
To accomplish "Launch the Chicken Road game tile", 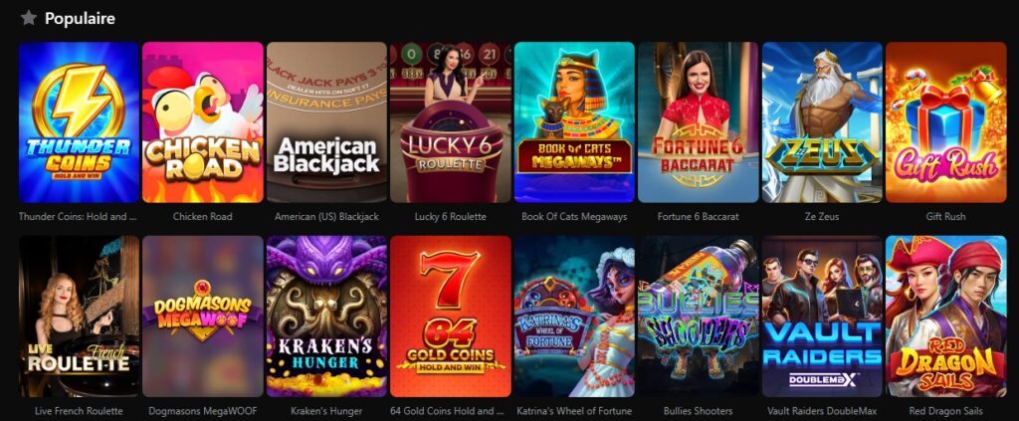I will coord(203,122).
